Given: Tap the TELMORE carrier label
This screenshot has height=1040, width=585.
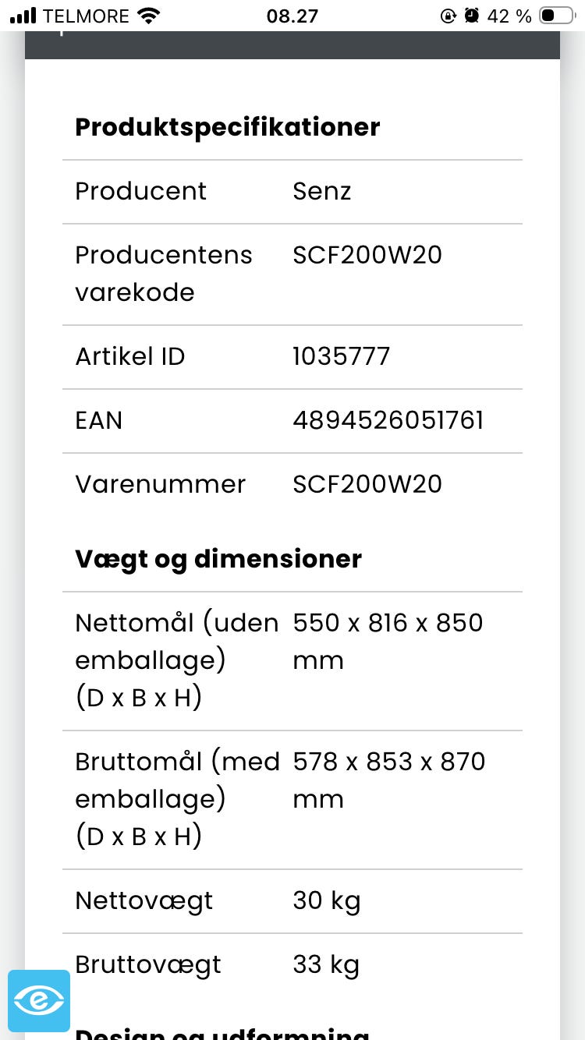Looking at the screenshot, I should (86, 16).
